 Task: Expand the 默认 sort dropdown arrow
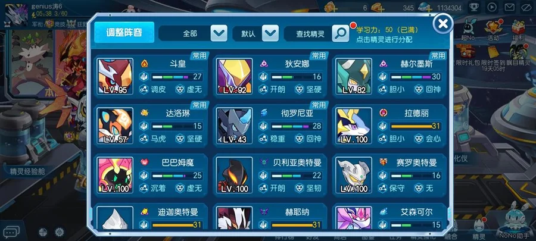(x=270, y=33)
